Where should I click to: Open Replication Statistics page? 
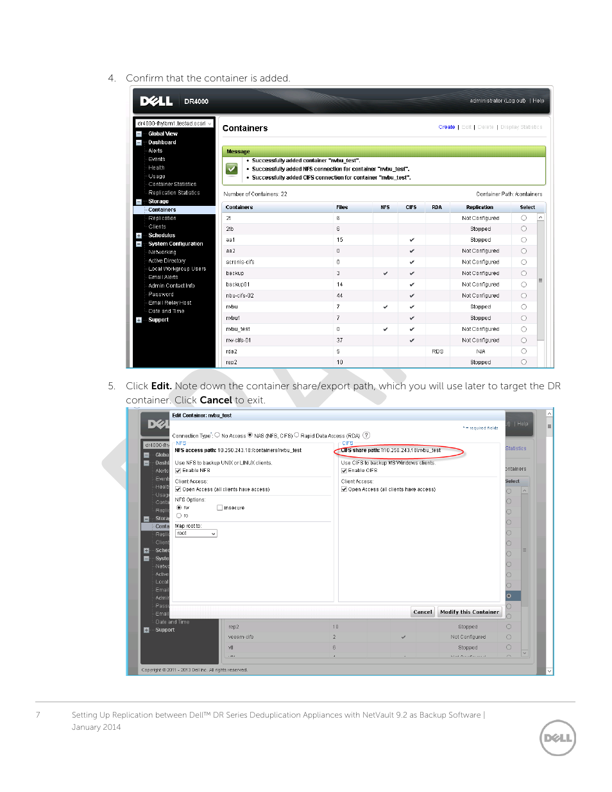click(x=174, y=192)
